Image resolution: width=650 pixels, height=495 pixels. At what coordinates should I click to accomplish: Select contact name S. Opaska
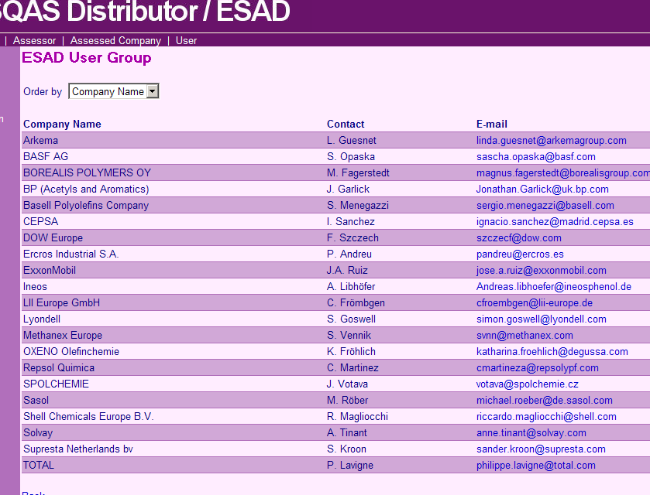351,156
